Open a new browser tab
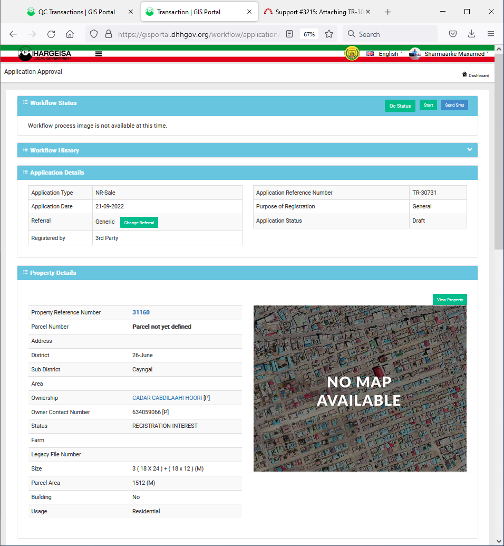Viewport: 504px width, 546px height. [x=387, y=12]
